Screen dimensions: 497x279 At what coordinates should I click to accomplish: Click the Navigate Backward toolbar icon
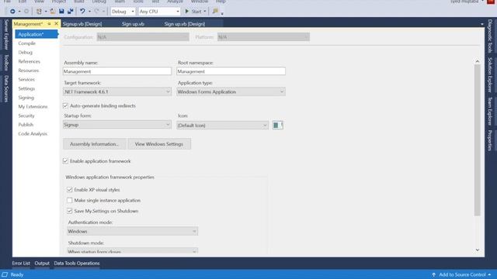pyautogui.click(x=12, y=12)
